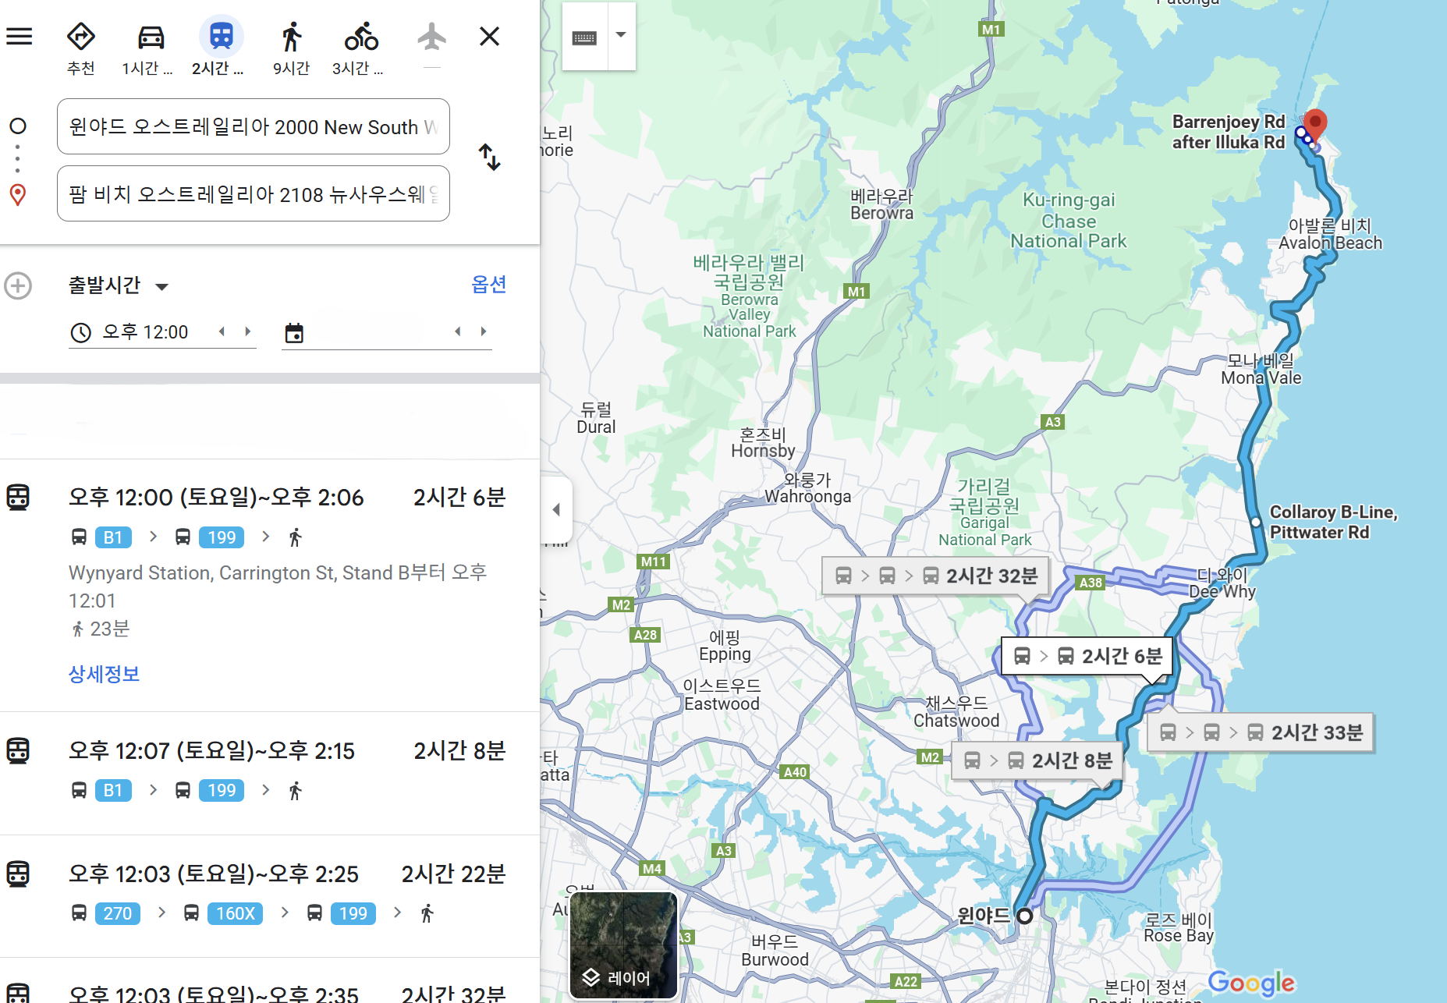
Task: Go to the previous date
Action: coord(458,331)
